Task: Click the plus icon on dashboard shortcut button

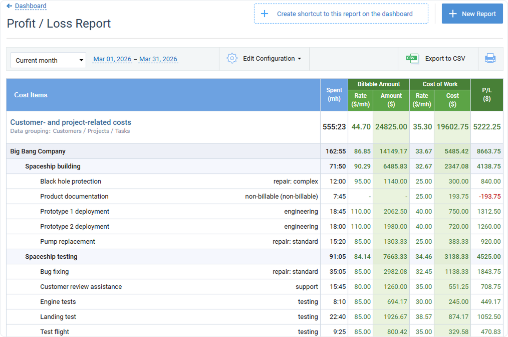Action: coord(265,14)
